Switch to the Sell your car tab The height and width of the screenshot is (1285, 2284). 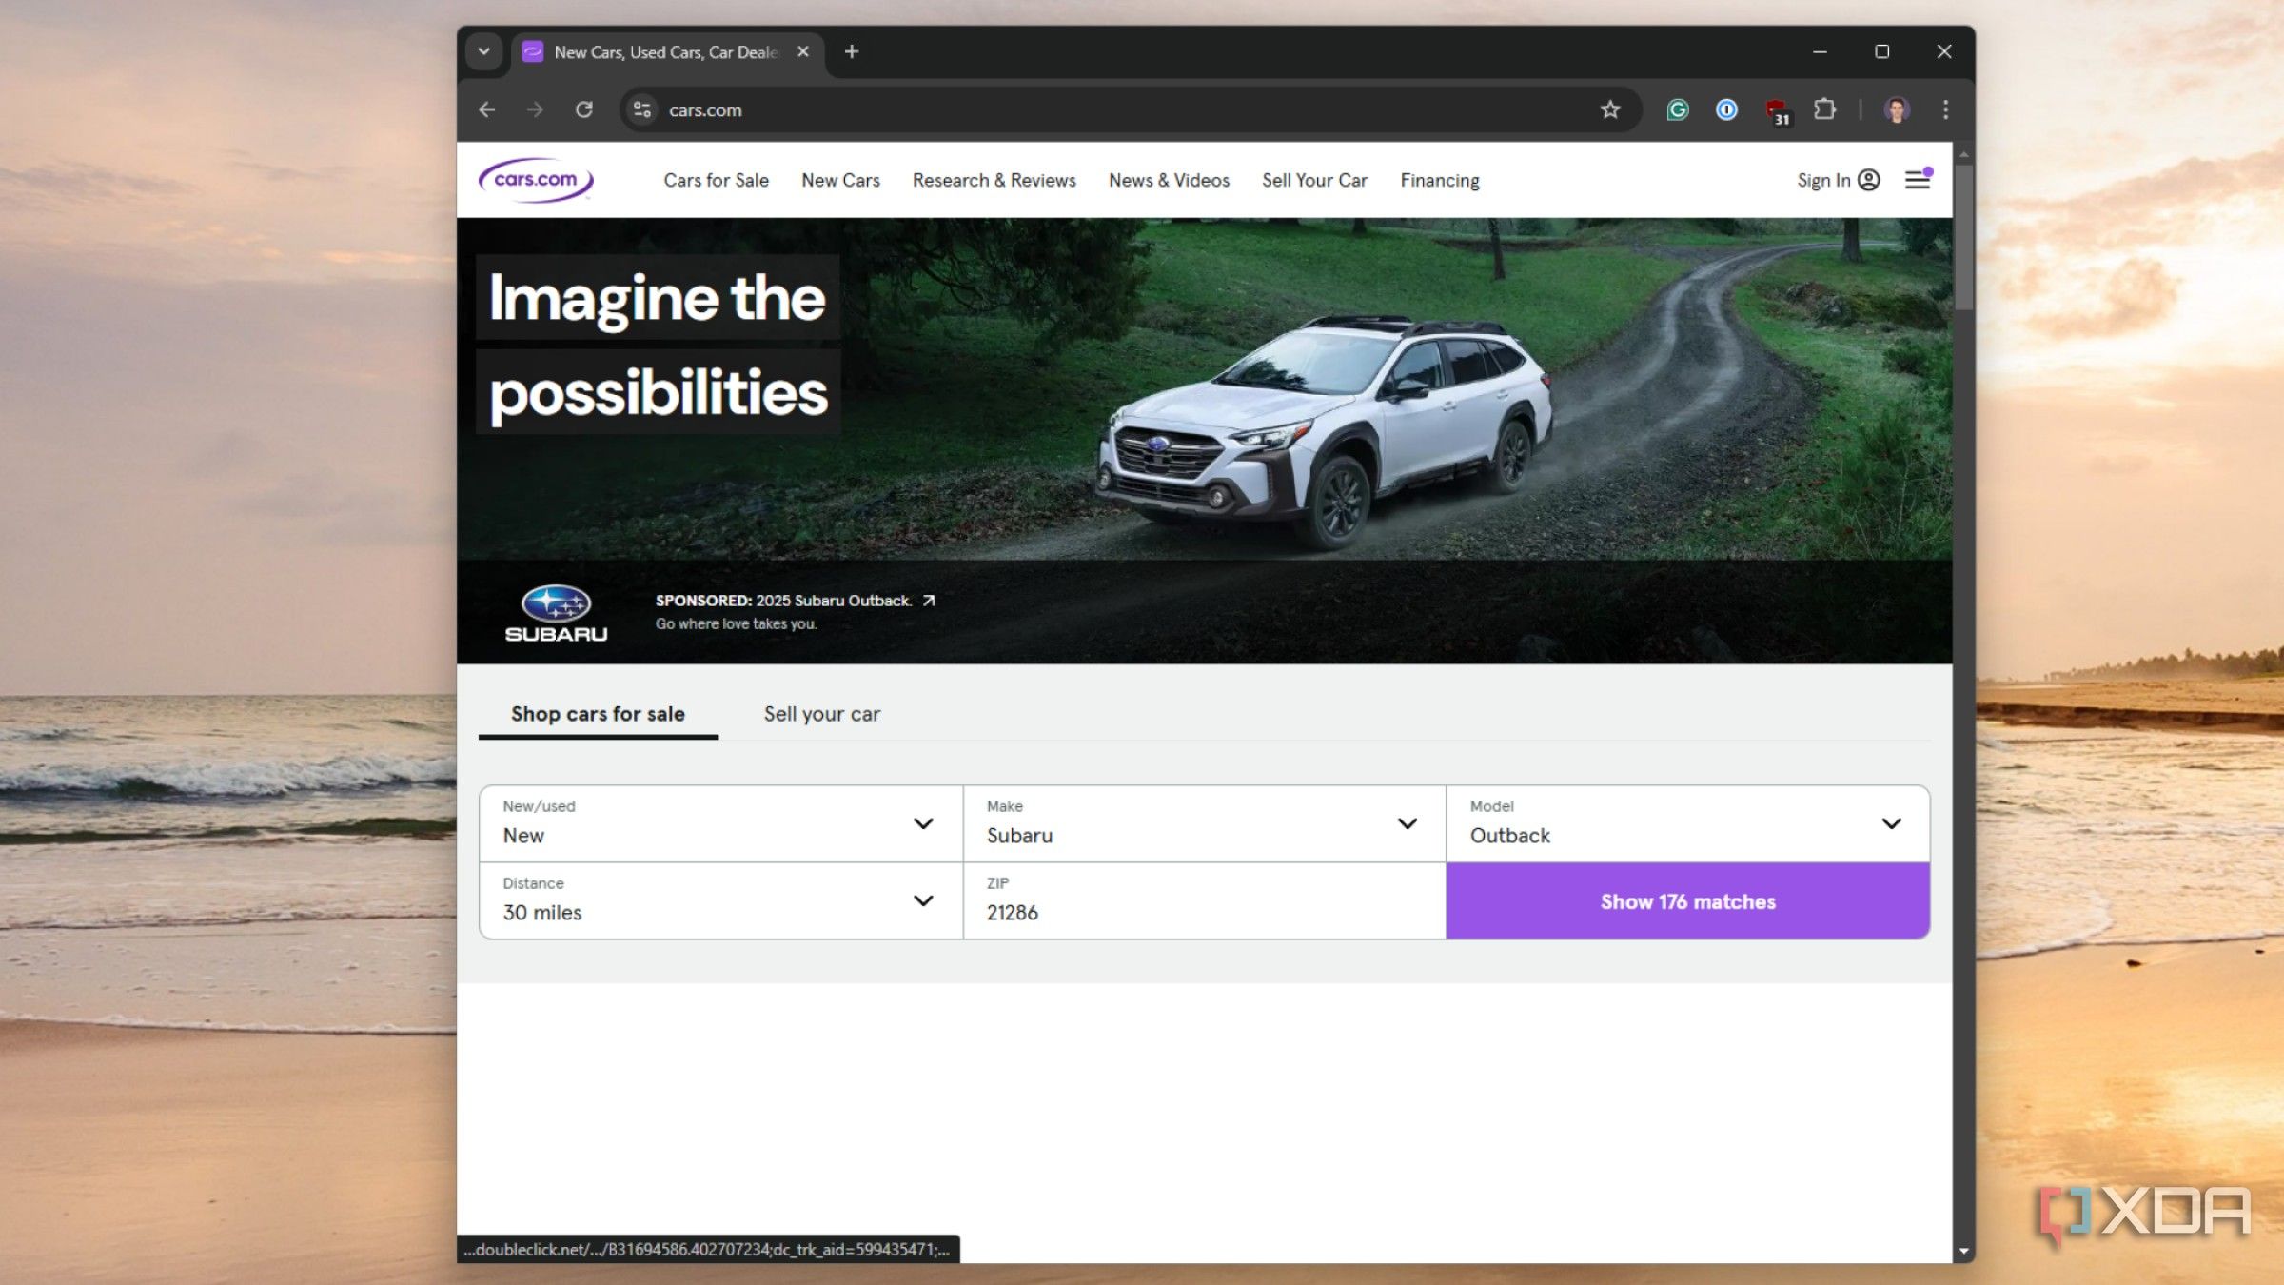[821, 714]
